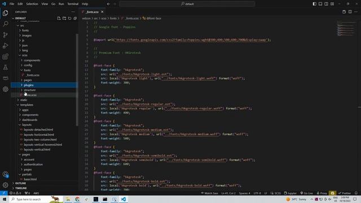
Task: Open the Run and Debug view
Action: 5,46
